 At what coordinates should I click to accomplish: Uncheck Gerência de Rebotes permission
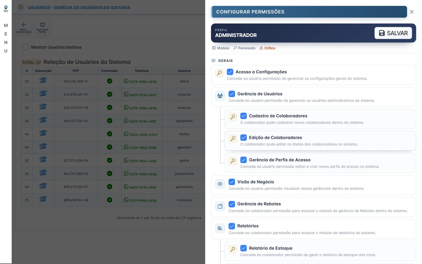click(232, 204)
